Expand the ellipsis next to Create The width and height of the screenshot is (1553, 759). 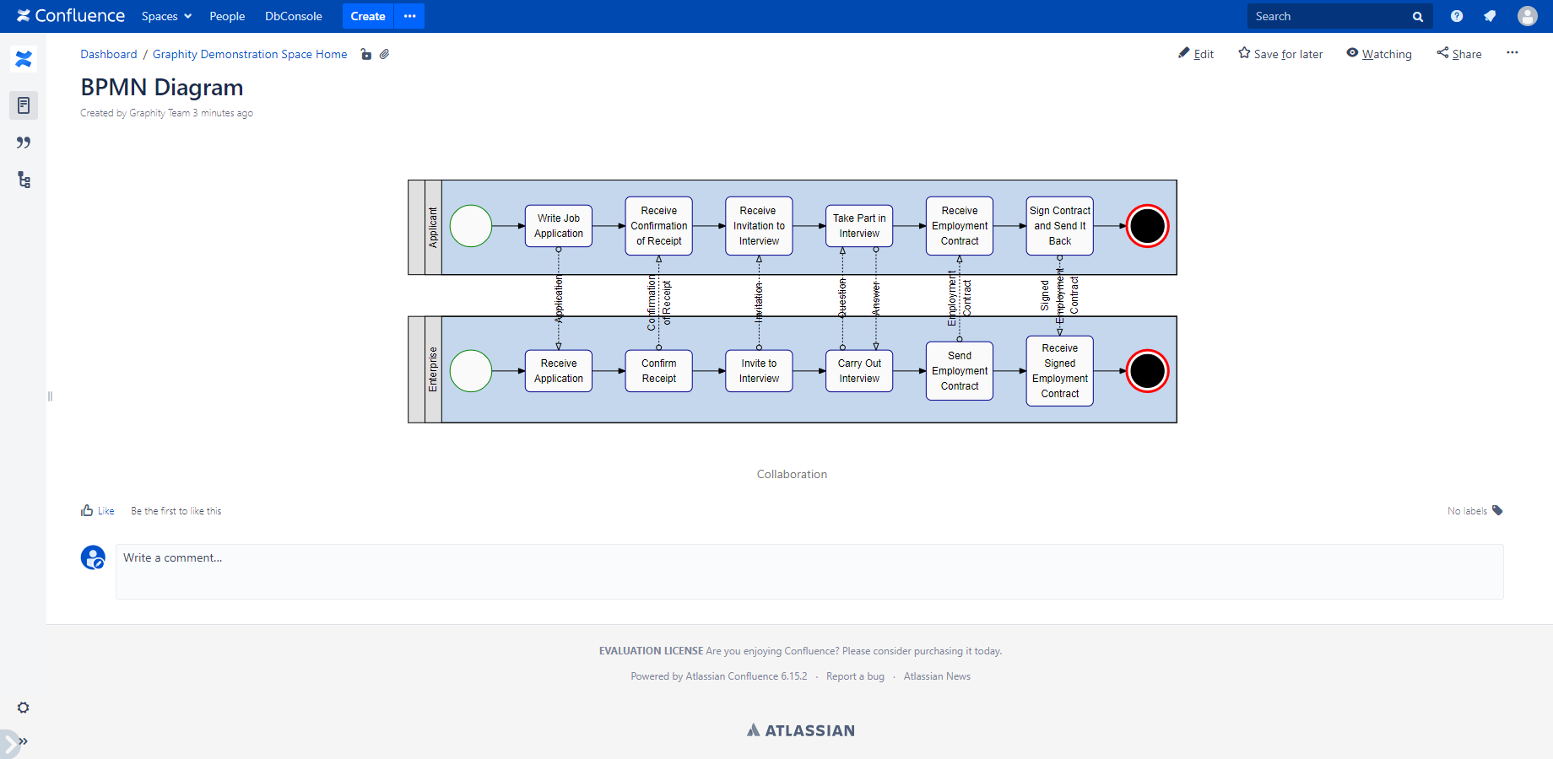[409, 16]
